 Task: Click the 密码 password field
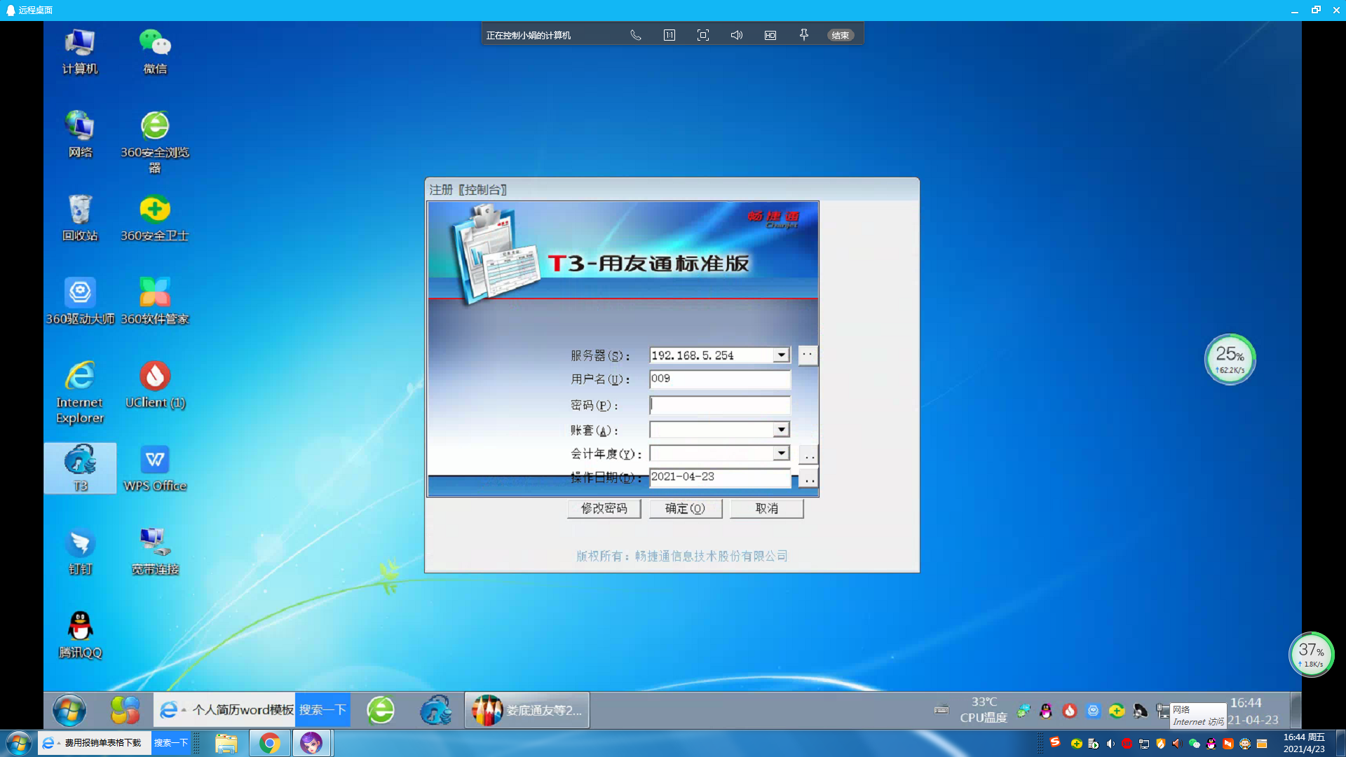point(720,405)
